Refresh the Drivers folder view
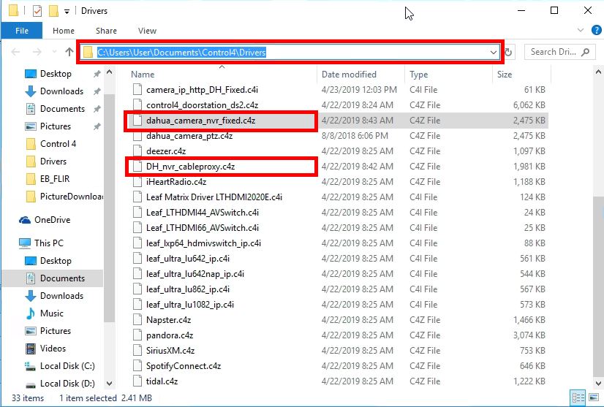 coord(508,53)
